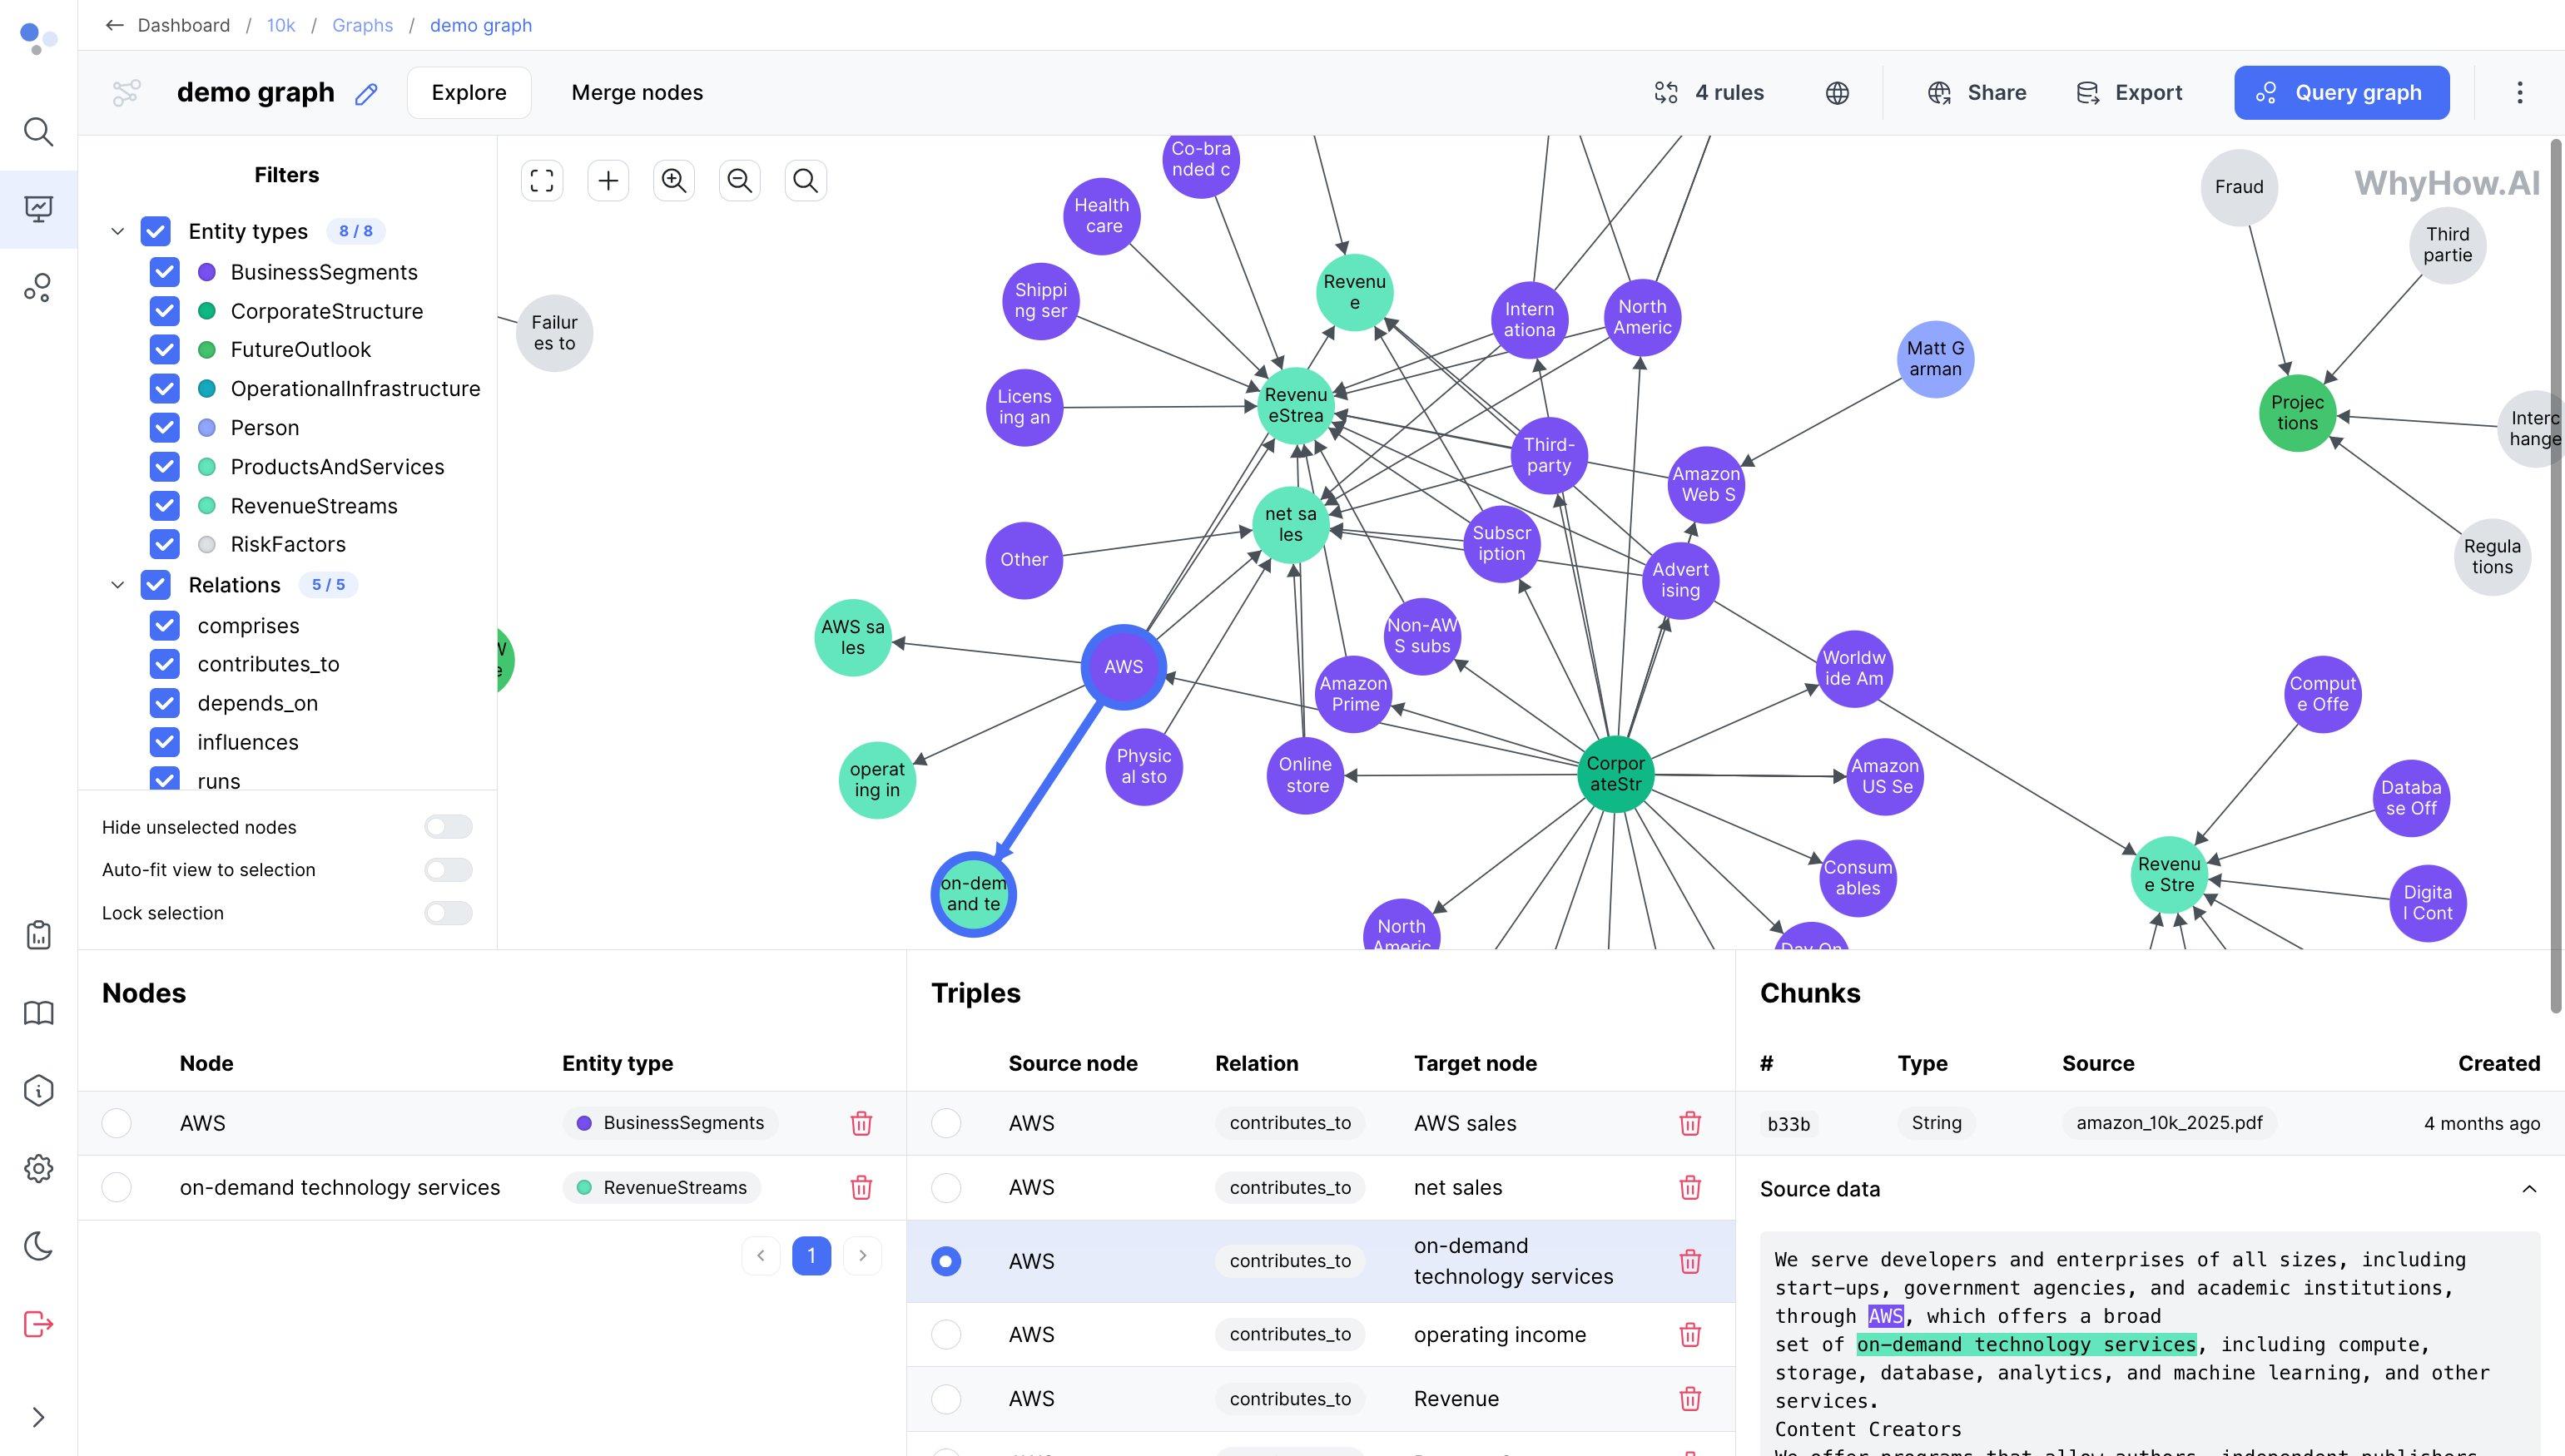
Task: Click the pencil icon to rename demo graph
Action: click(366, 94)
